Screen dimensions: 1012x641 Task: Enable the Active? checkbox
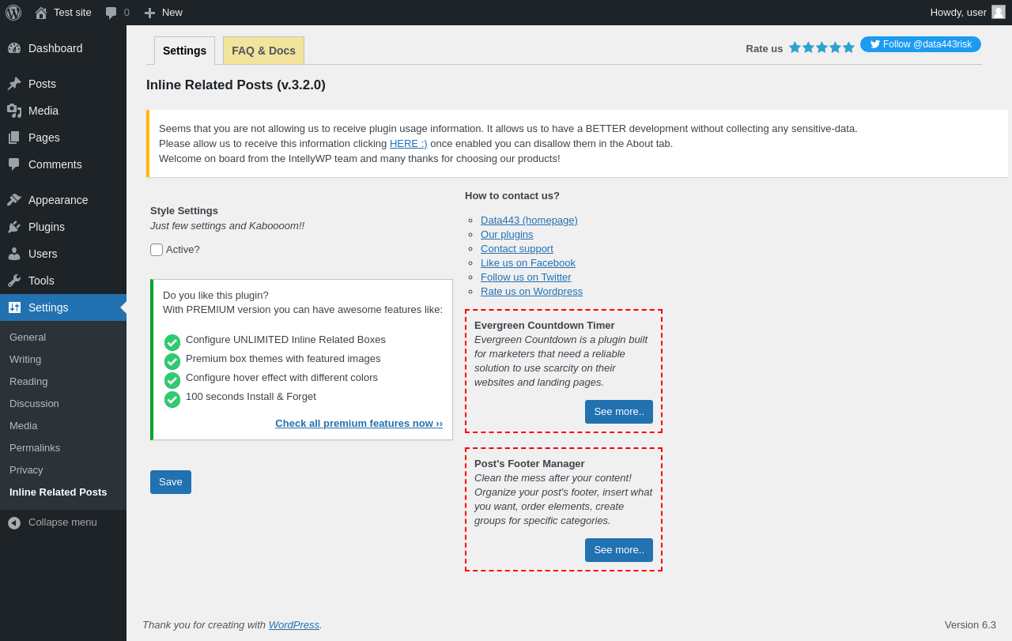(157, 250)
